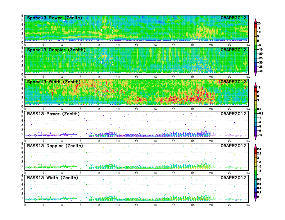Click the purple bottom arrow tip of the bottom colorbar

point(255,199)
